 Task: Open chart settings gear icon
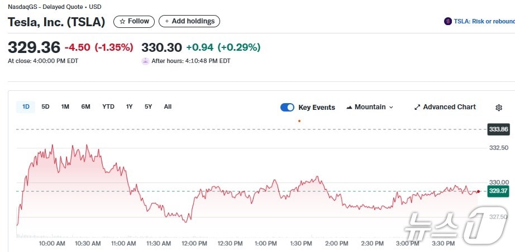(499, 108)
